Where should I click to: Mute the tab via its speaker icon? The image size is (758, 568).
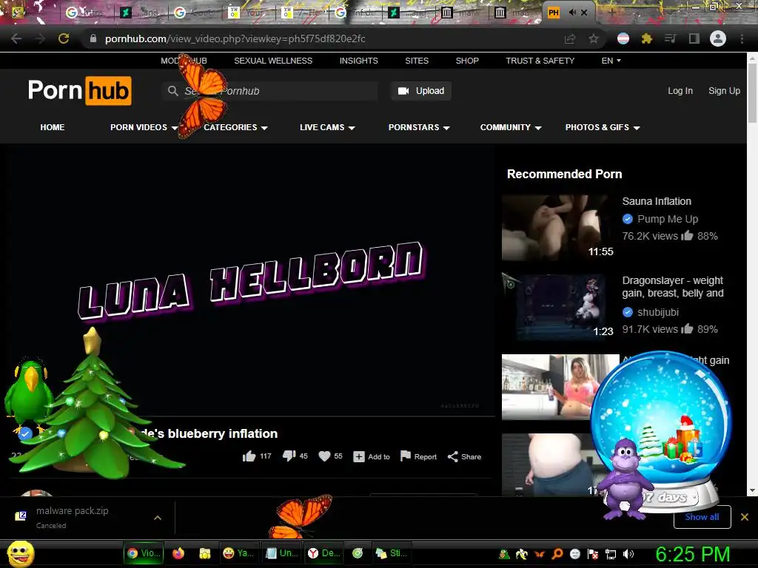pyautogui.click(x=572, y=13)
